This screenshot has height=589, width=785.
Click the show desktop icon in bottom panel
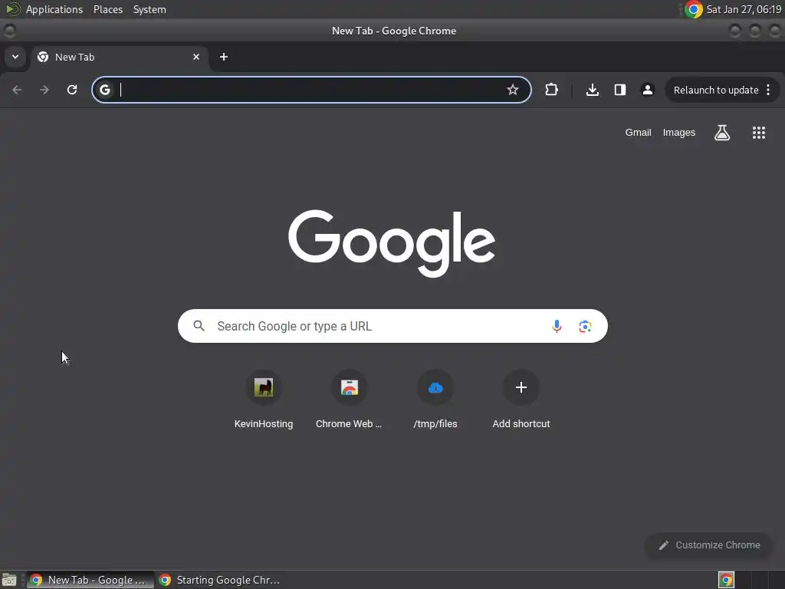[9, 580]
